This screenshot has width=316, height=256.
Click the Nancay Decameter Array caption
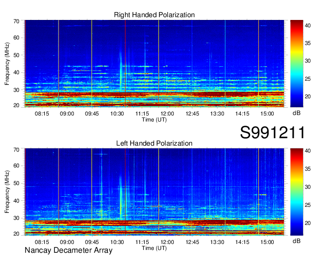tap(68, 250)
